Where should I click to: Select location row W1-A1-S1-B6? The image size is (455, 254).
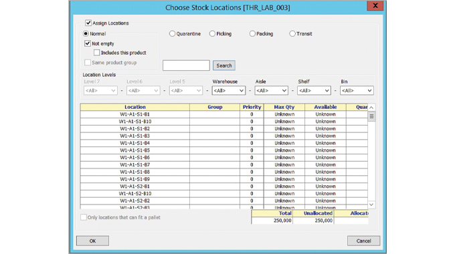224,158
